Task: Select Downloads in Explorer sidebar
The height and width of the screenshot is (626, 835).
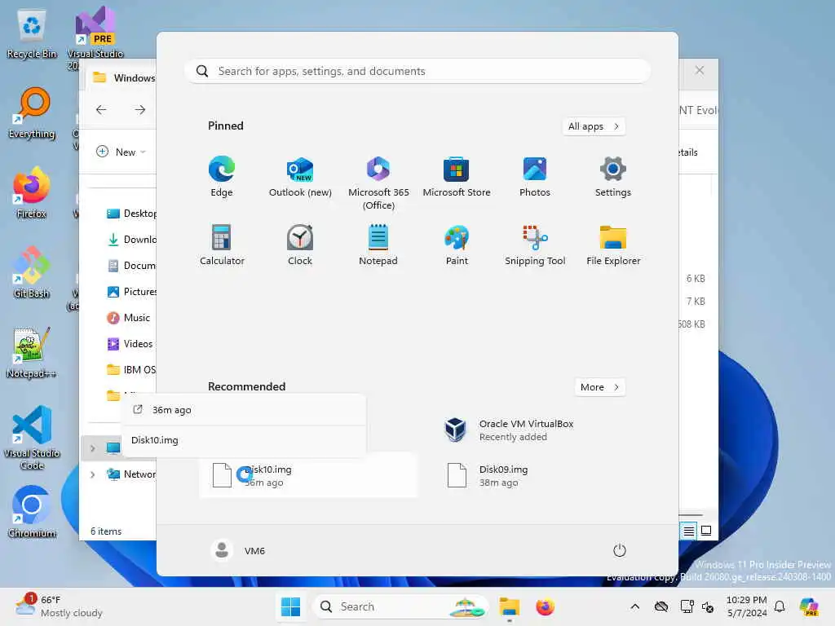Action: point(130,240)
